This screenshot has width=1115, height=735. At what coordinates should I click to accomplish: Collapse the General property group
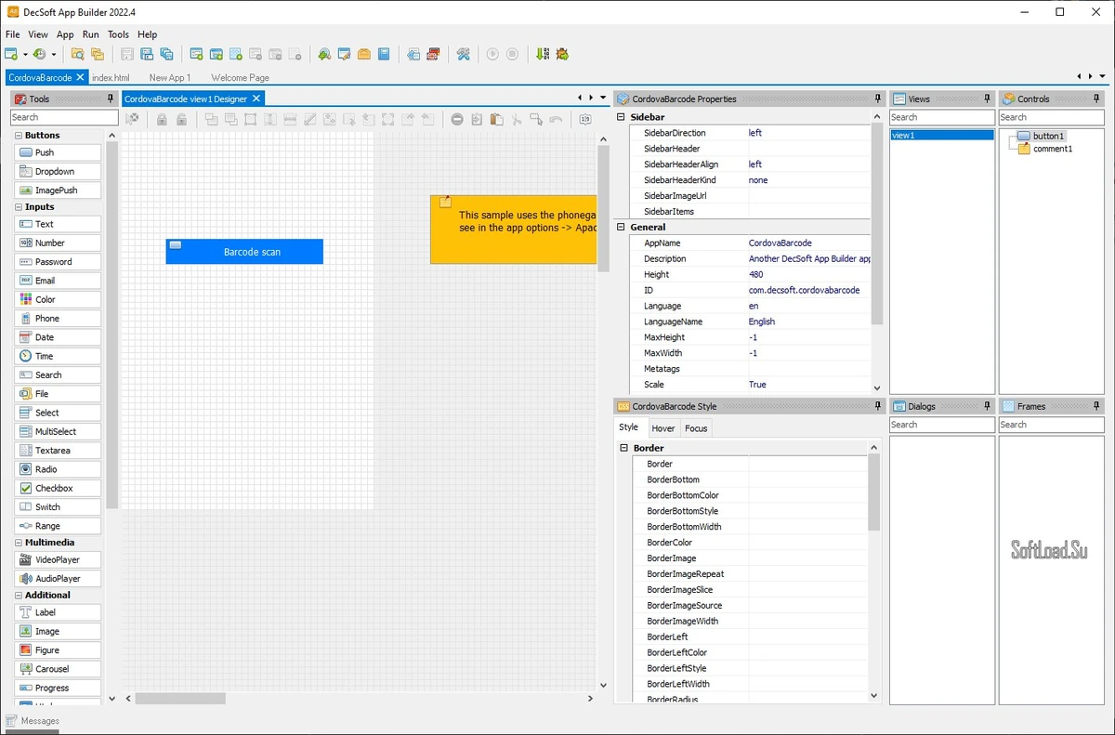tap(621, 227)
